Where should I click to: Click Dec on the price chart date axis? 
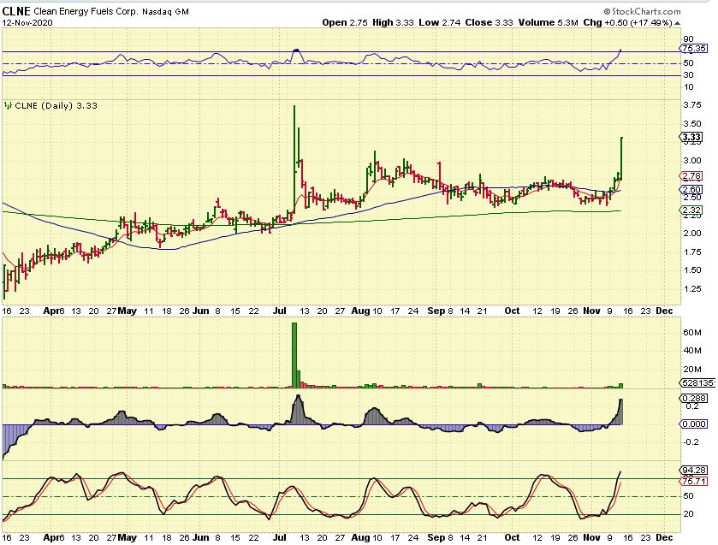point(664,311)
